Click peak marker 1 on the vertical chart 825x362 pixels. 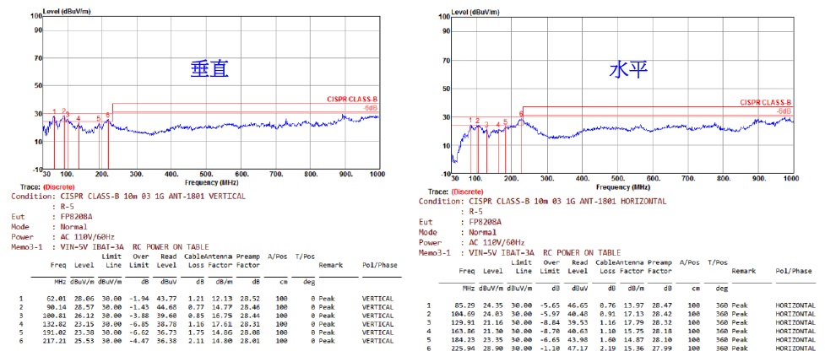coord(55,111)
